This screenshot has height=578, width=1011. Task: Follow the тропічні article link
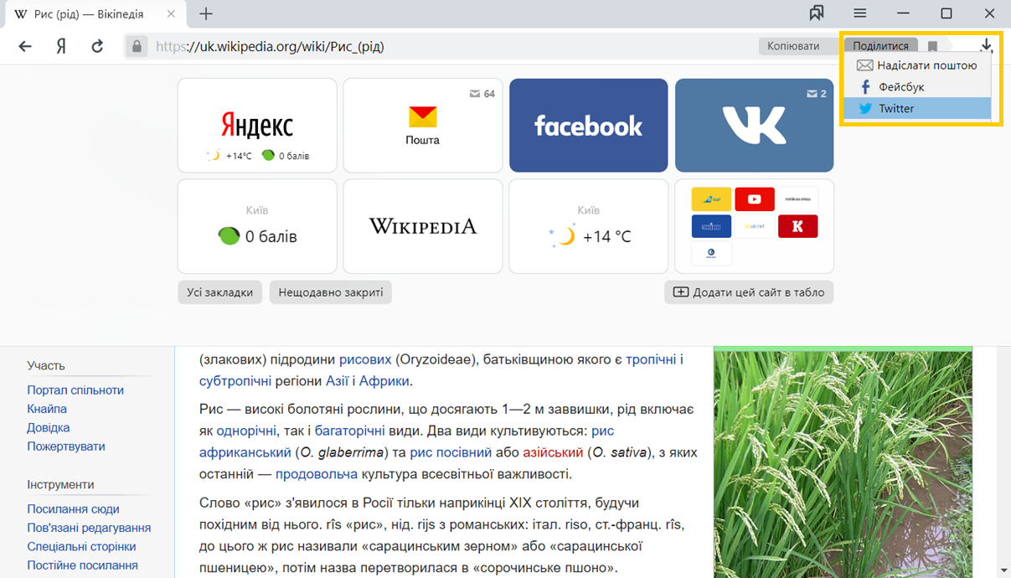[651, 359]
